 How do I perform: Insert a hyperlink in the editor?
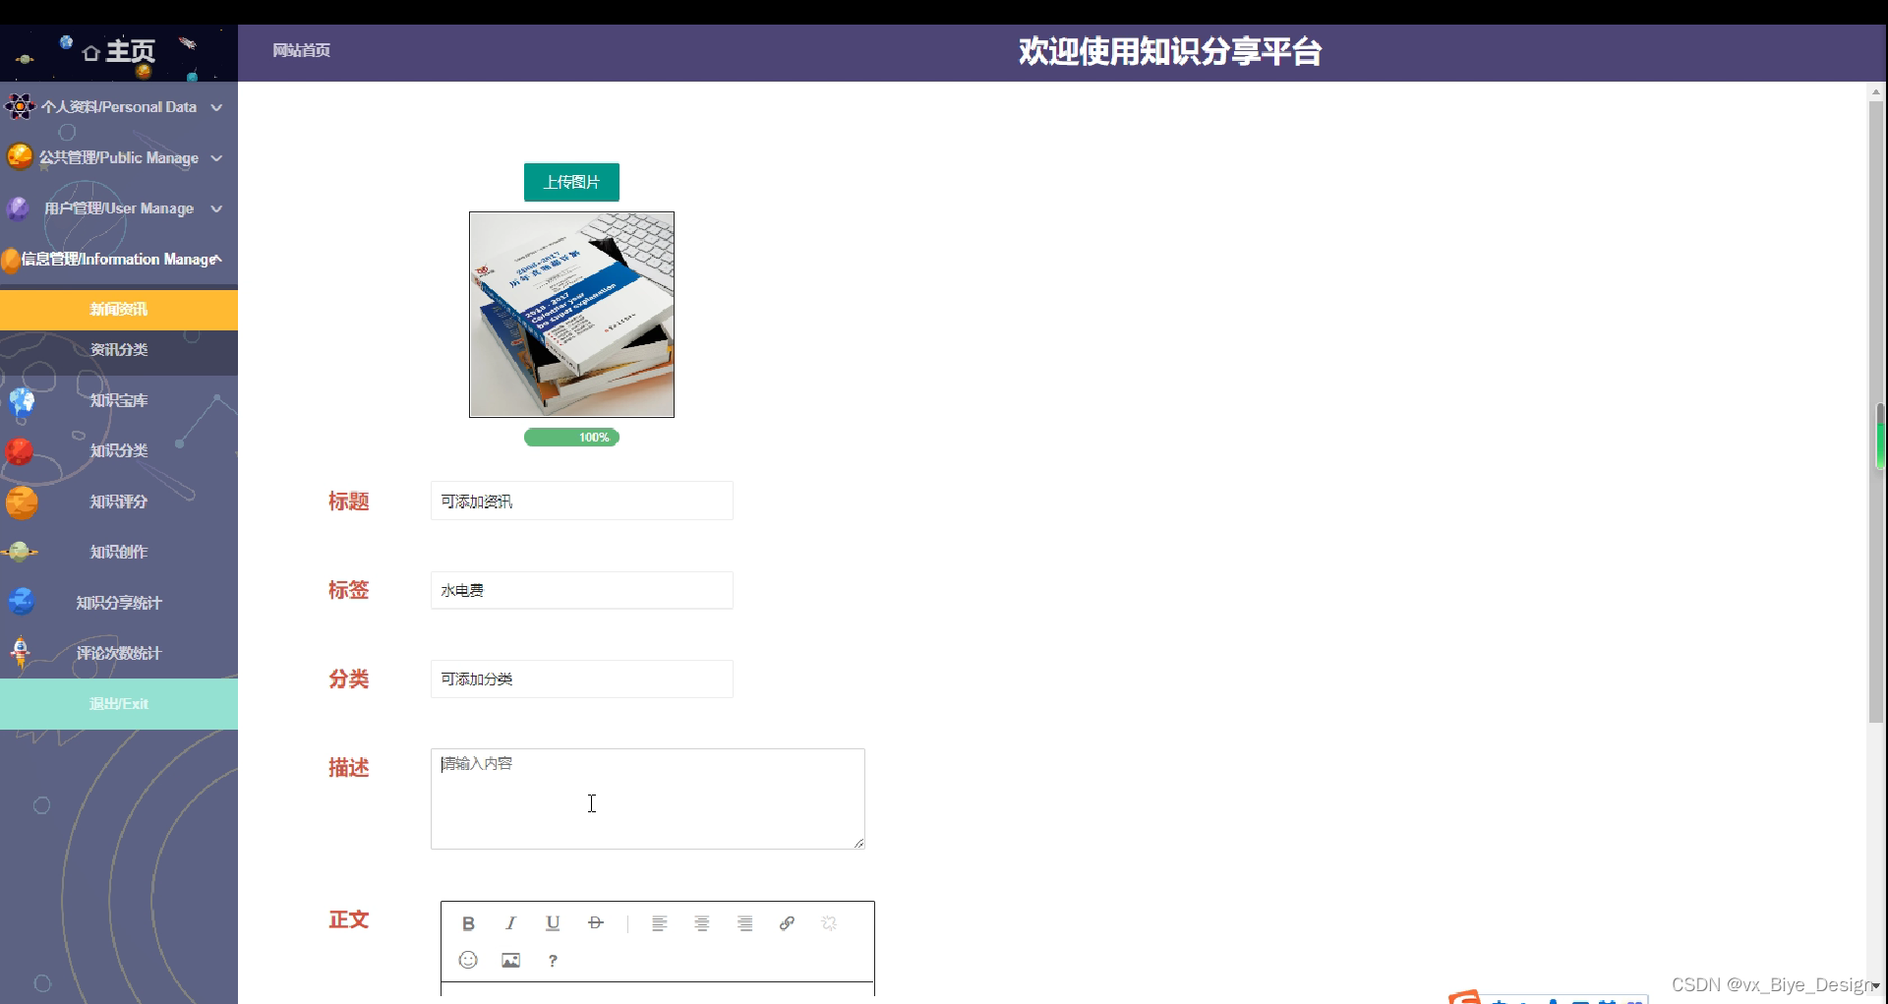787,923
